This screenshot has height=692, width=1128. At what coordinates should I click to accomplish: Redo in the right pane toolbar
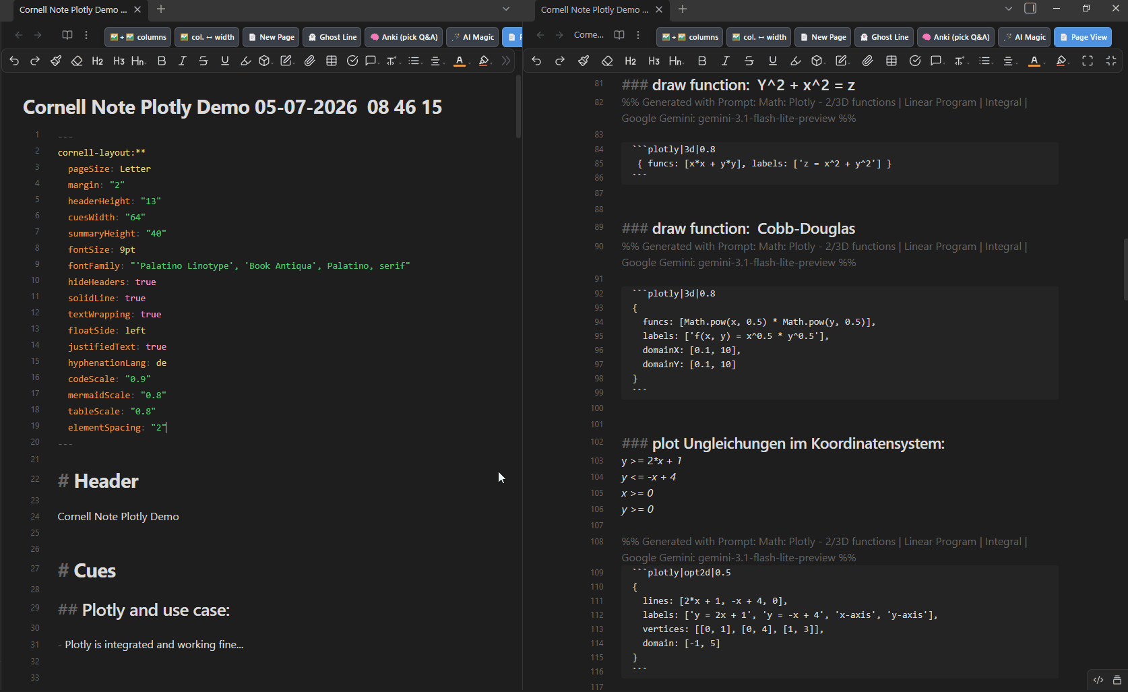[560, 61]
